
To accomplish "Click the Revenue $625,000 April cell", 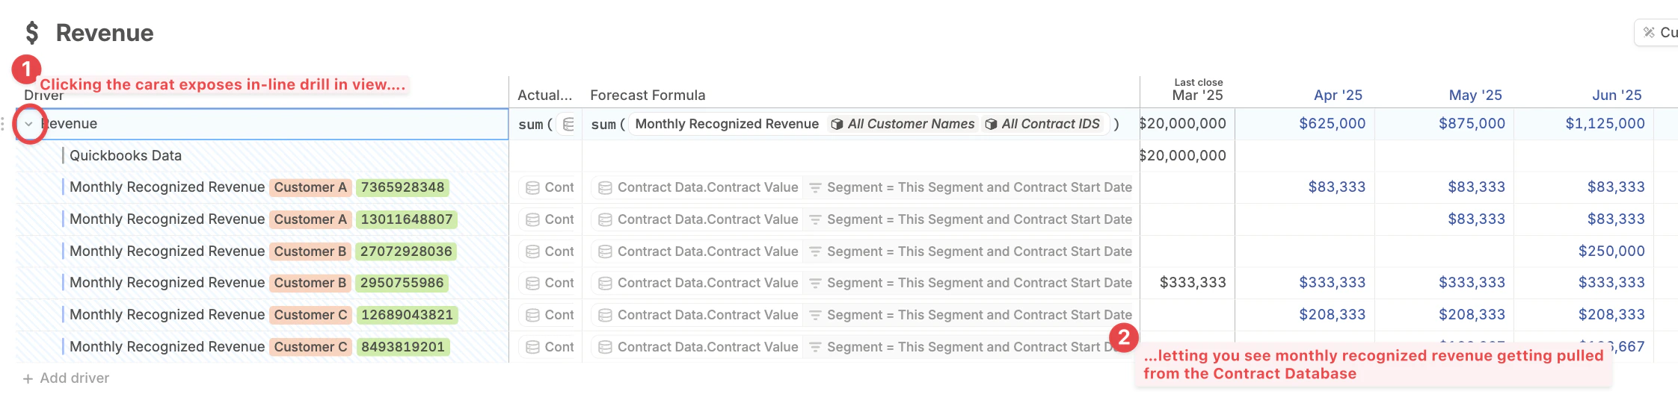I will [x=1332, y=124].
